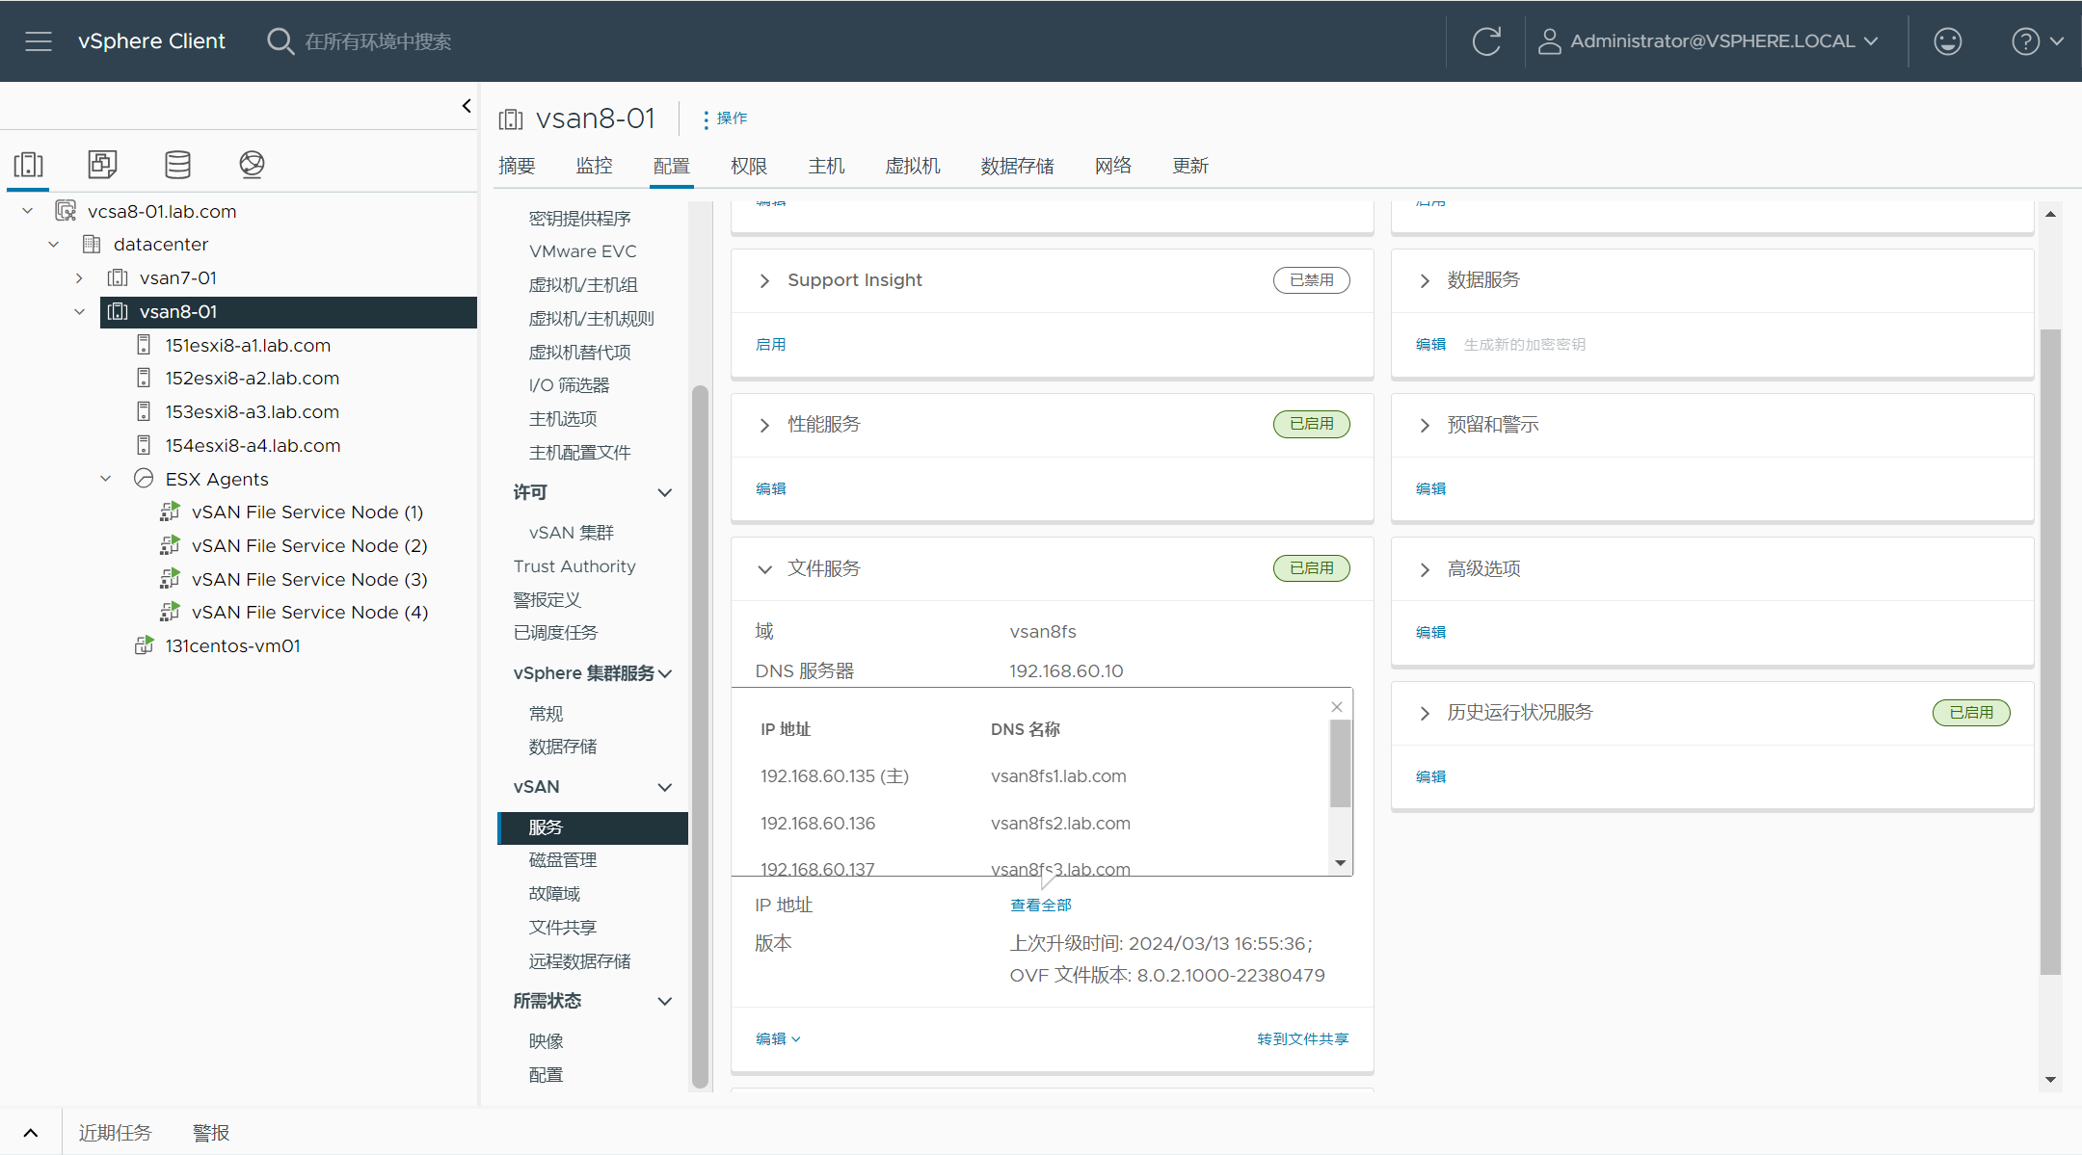Click the IP address popup scrollbar thumb
This screenshot has width=2082, height=1155.
tap(1340, 763)
